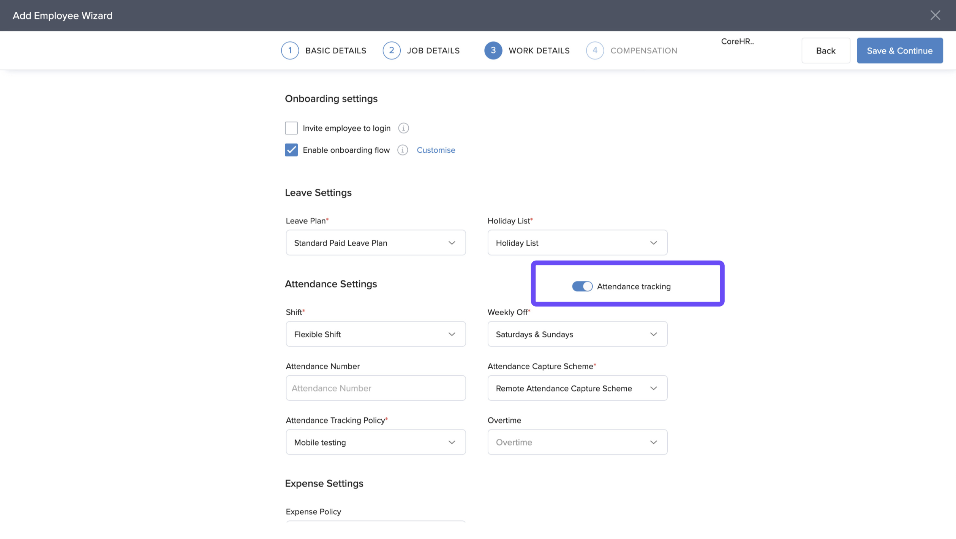The height and width of the screenshot is (539, 956).
Task: Expand Weekly Off dropdown
Action: (577, 334)
